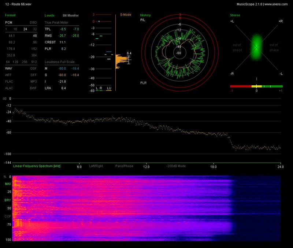Click the 24 bit depth value in Format
293x248 pixels.
25,29
